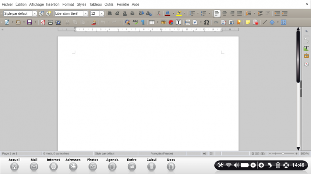Select the Insert Line tool
311x174 pixels.
[x=265, y=22]
